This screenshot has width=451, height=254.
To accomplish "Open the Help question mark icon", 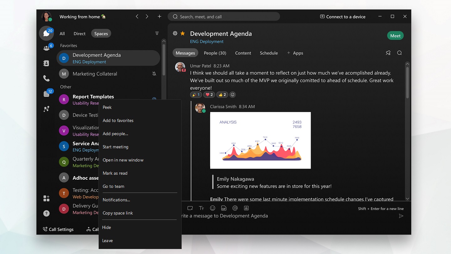I will tap(46, 214).
